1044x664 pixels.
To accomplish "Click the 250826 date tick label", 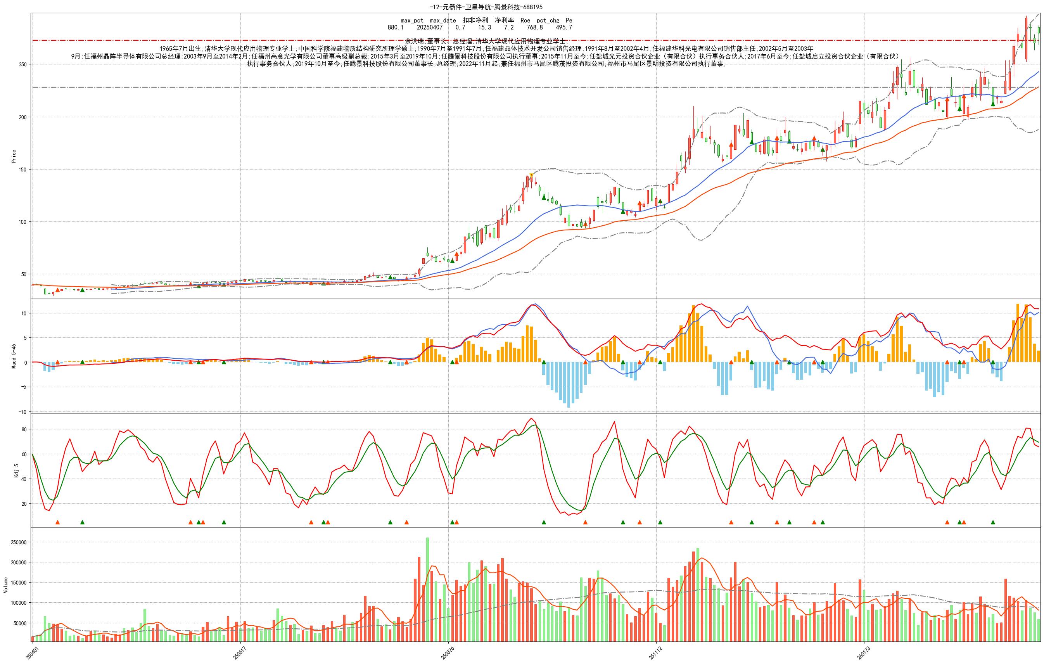I will pyautogui.click(x=448, y=653).
